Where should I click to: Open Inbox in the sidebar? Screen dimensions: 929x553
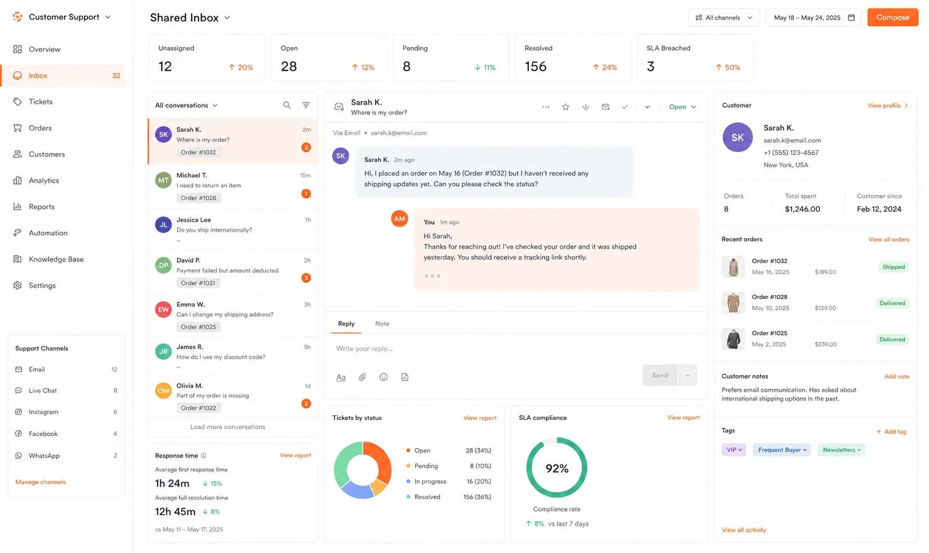(64, 75)
